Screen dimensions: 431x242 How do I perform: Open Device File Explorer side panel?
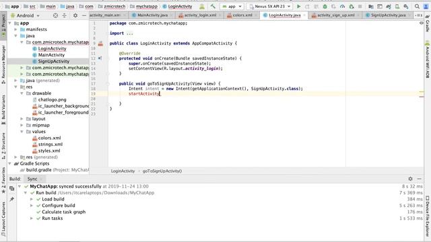(428, 216)
